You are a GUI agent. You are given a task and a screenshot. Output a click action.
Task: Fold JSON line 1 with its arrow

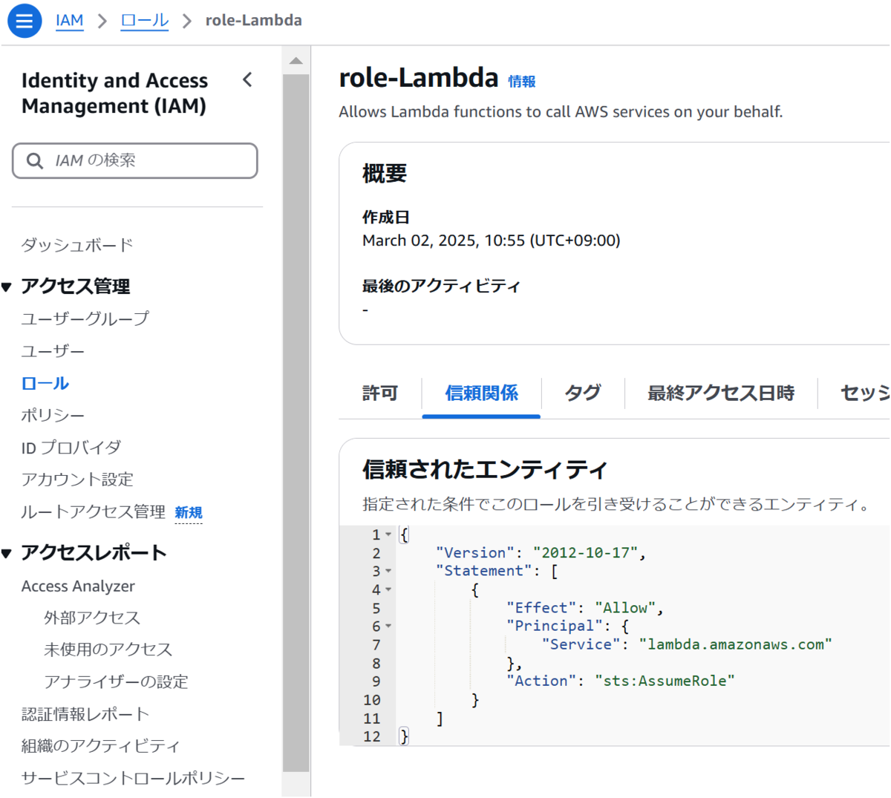(x=388, y=534)
